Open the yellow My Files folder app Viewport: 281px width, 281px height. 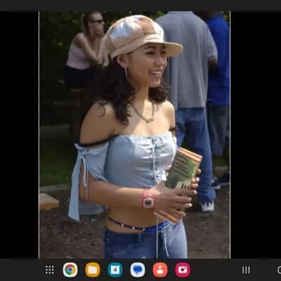(93, 270)
